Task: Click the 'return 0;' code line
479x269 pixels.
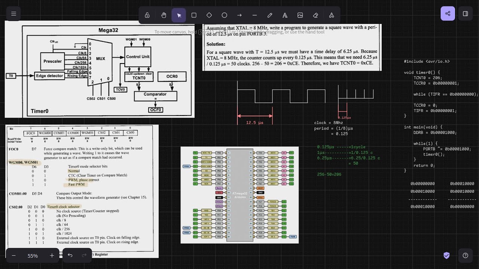Action: (x=424, y=165)
